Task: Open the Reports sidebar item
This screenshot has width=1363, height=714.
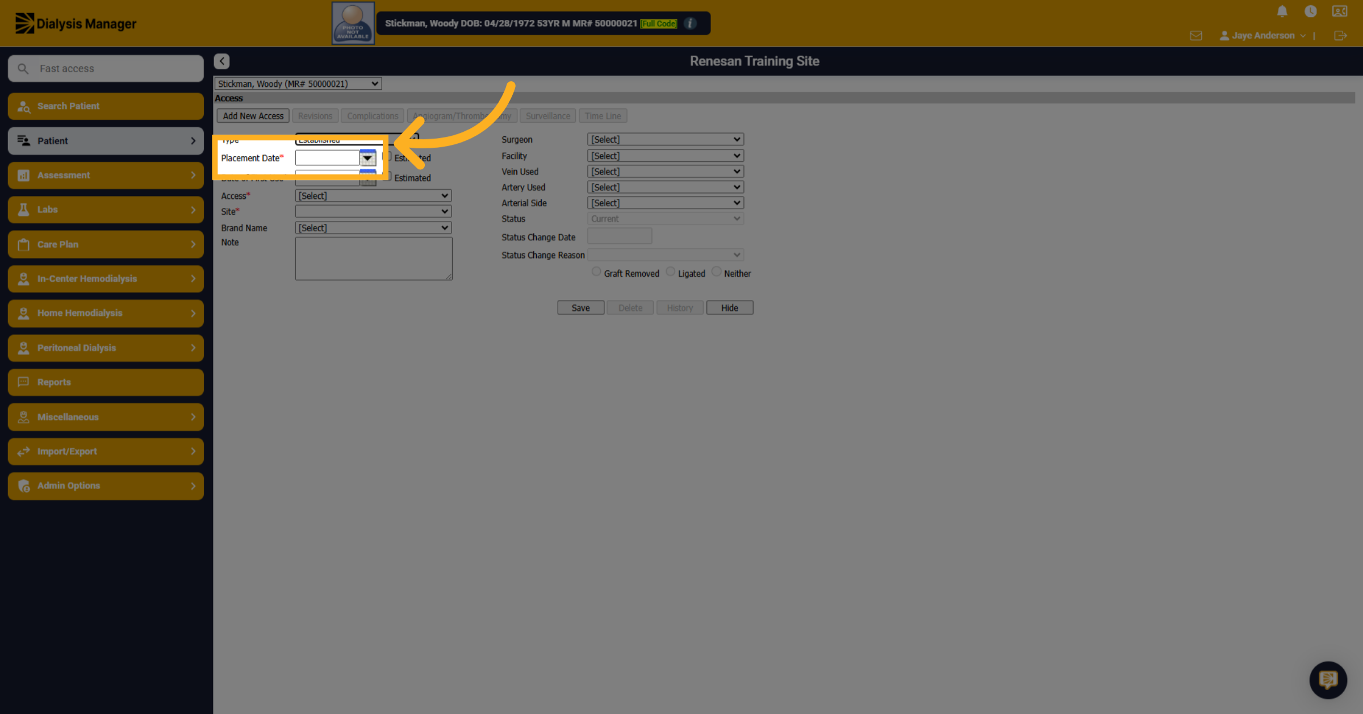Action: [106, 382]
